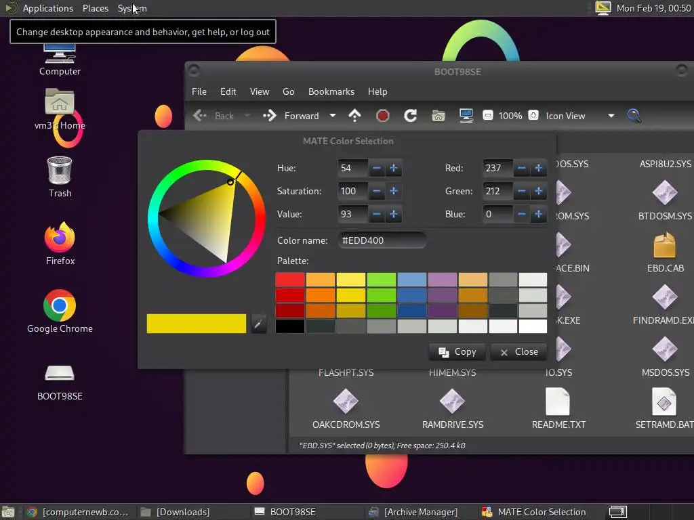Screen dimensions: 694x520
Task: Open the Help menu
Action: click(x=377, y=91)
